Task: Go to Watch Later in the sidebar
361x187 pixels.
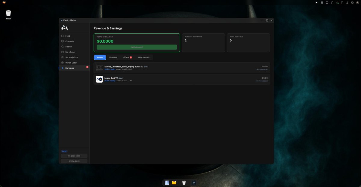Action: click(74, 63)
